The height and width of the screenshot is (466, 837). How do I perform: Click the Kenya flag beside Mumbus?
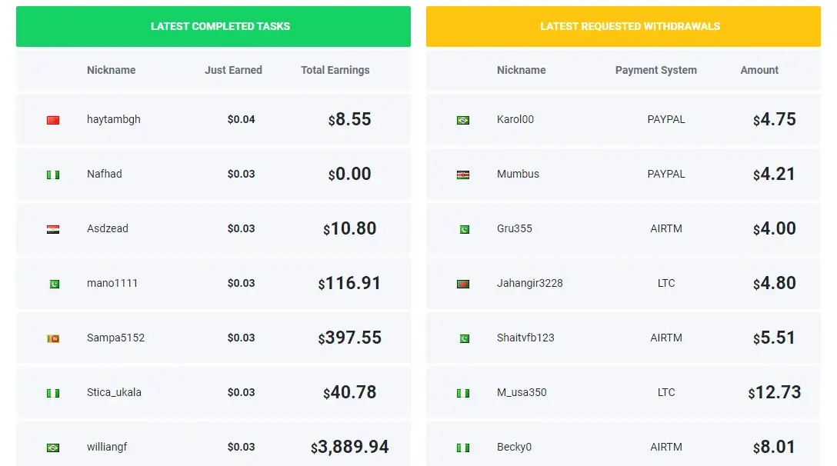pyautogui.click(x=463, y=175)
